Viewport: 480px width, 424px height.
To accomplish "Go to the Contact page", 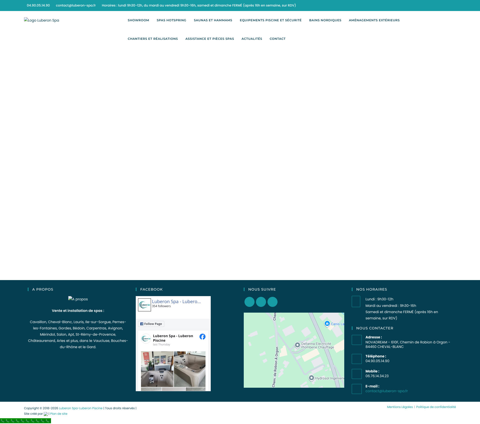I will coord(277,39).
